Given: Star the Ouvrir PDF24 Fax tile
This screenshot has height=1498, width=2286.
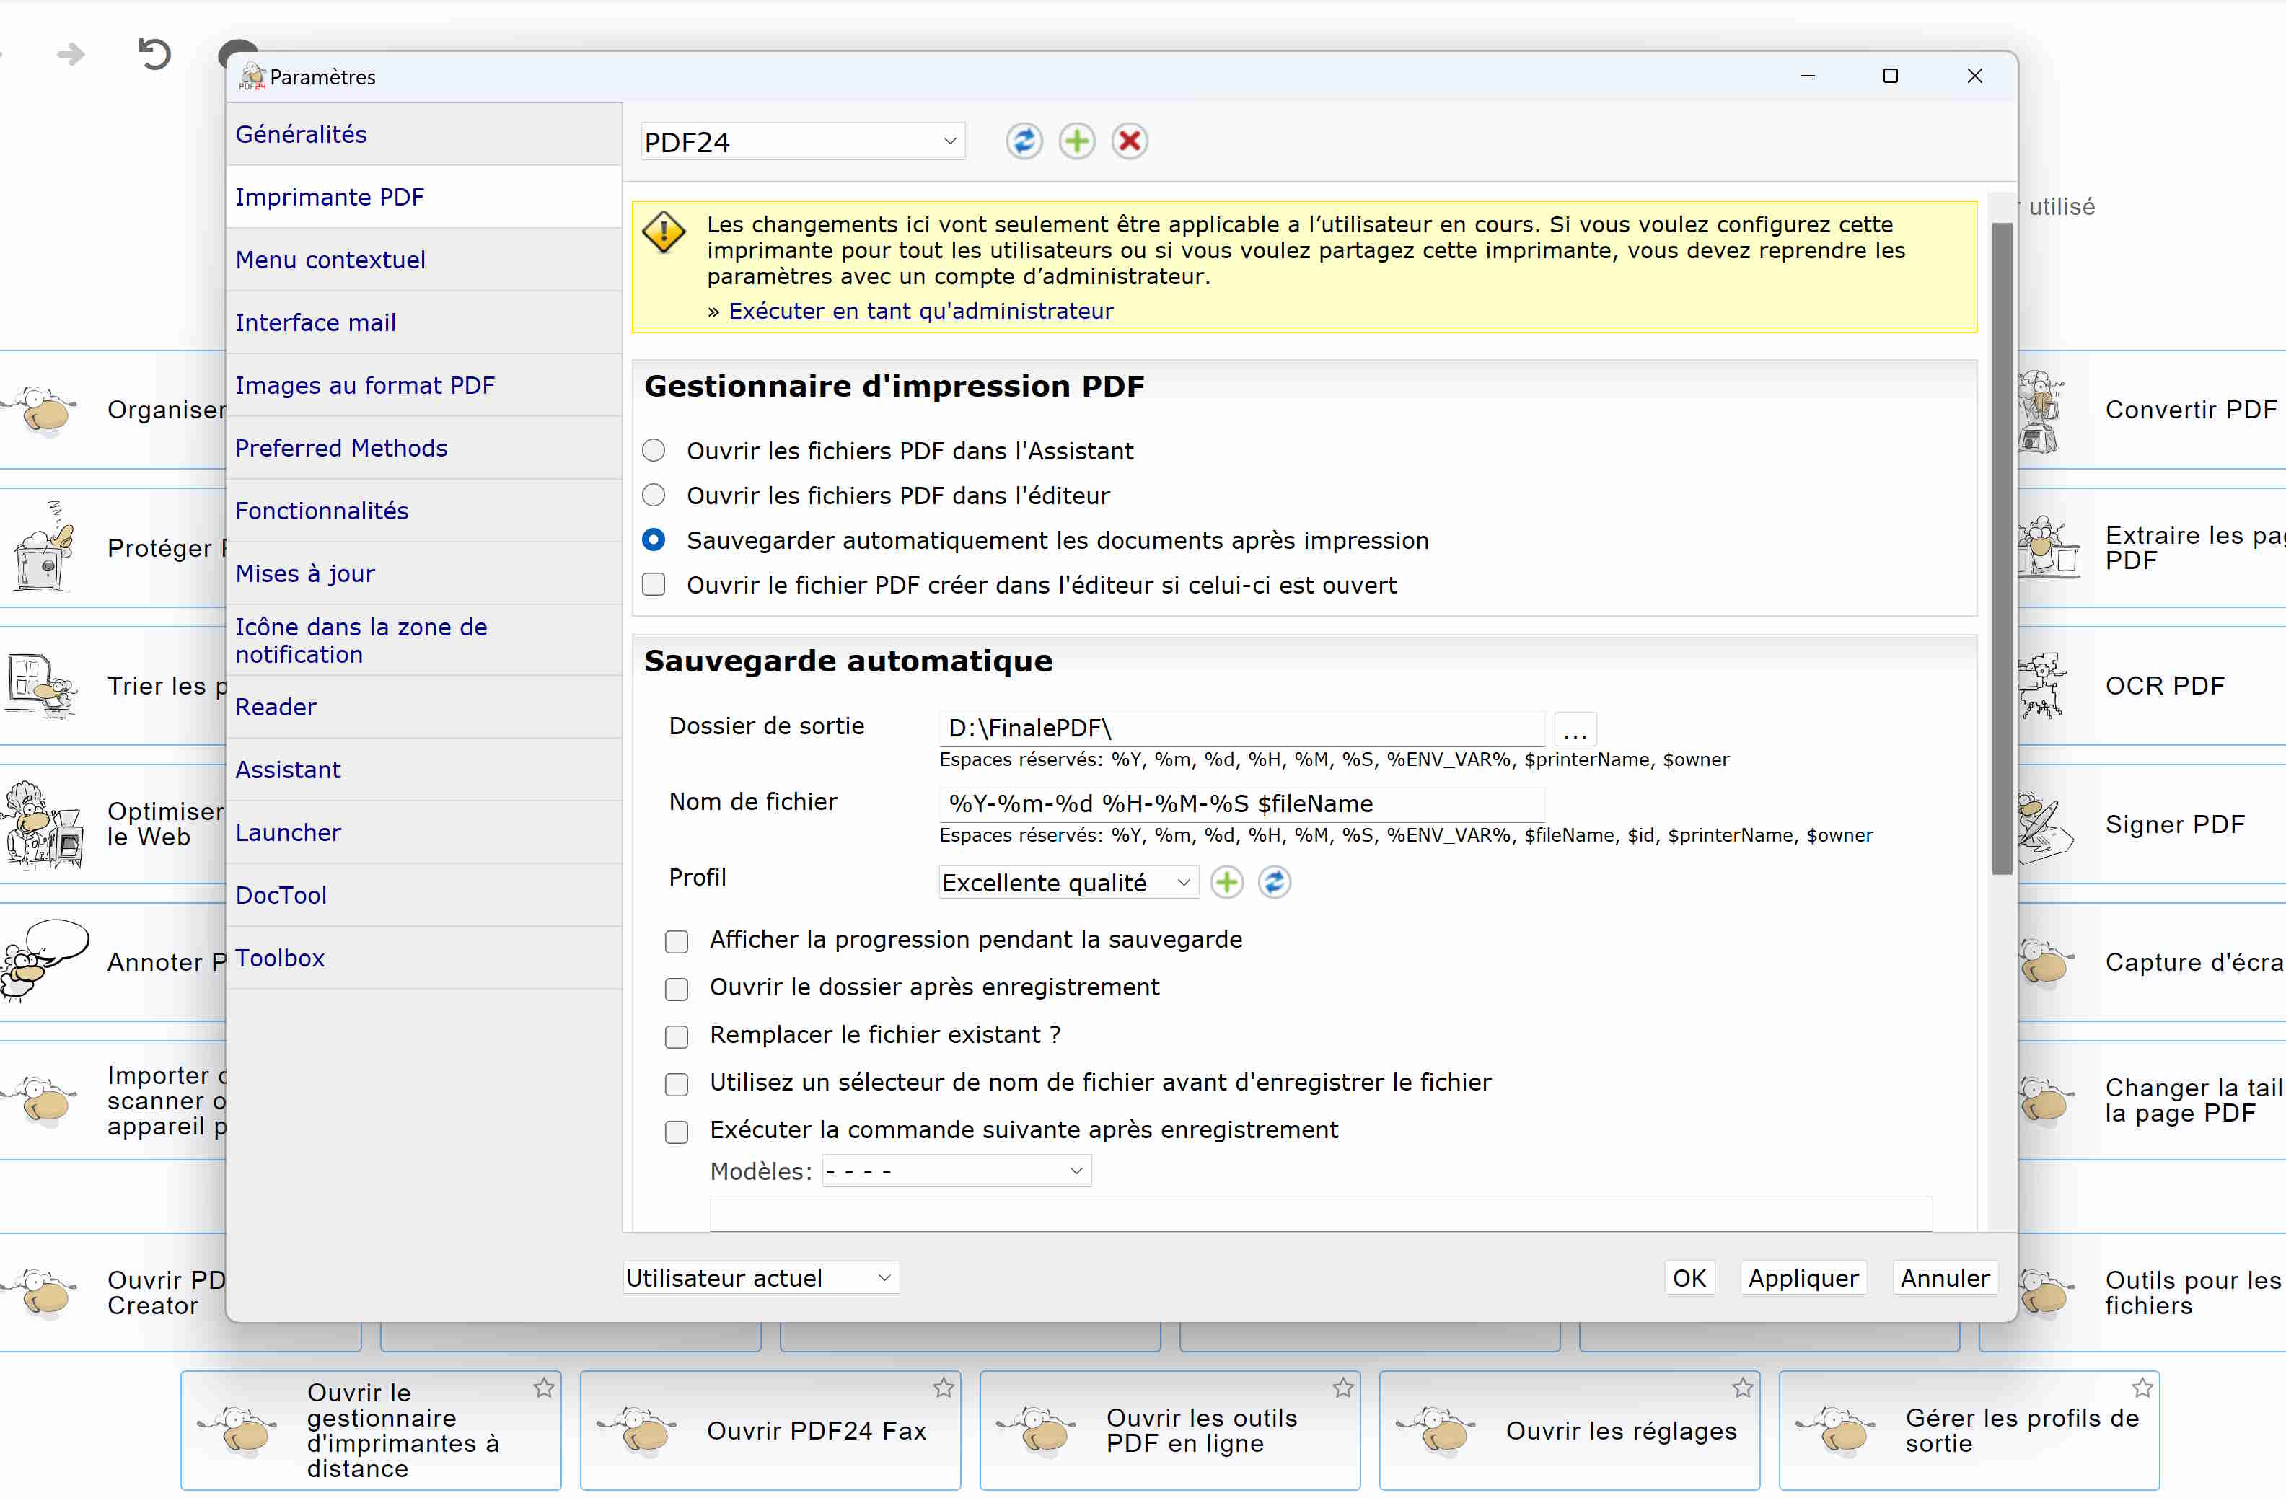Looking at the screenshot, I should point(944,1388).
